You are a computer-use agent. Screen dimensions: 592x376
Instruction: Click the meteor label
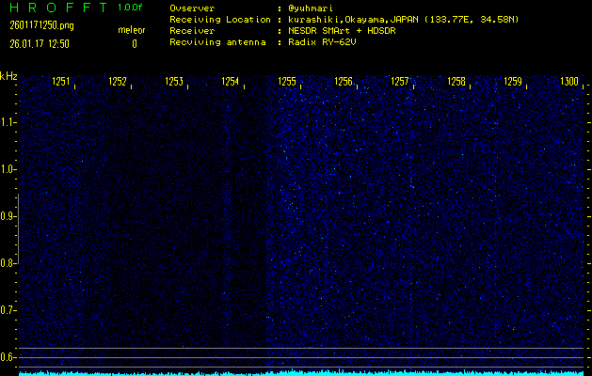point(132,30)
